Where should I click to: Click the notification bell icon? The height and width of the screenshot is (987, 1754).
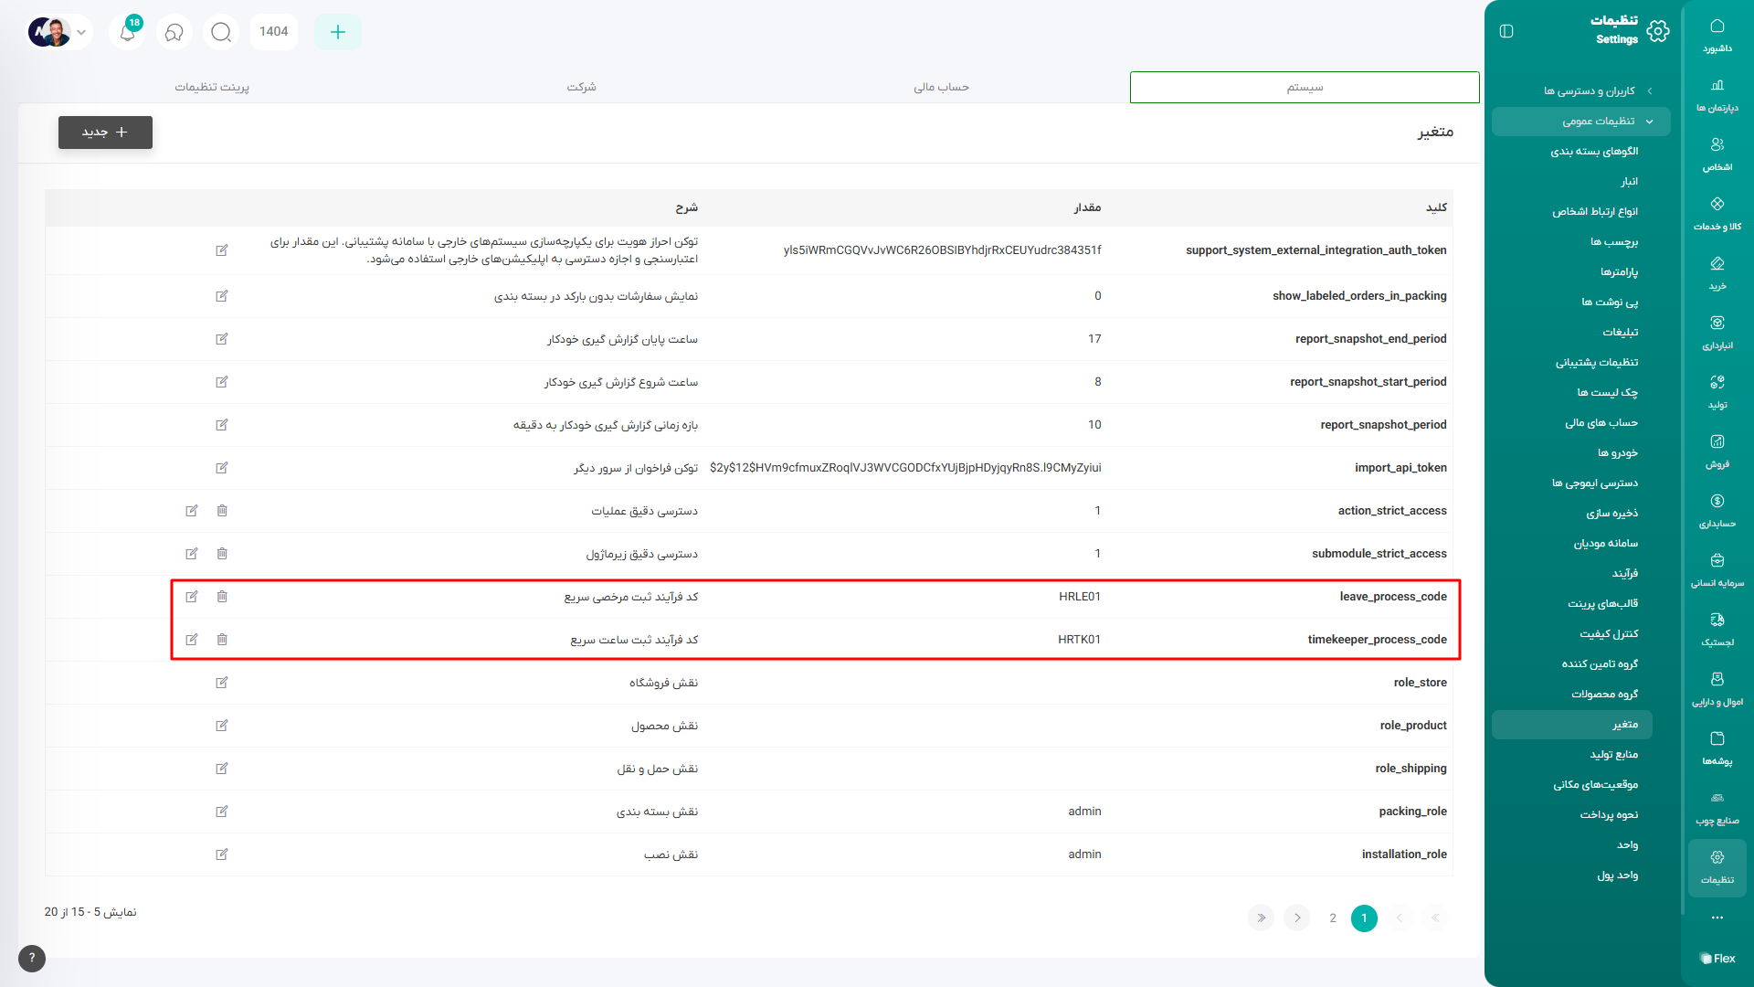click(127, 32)
